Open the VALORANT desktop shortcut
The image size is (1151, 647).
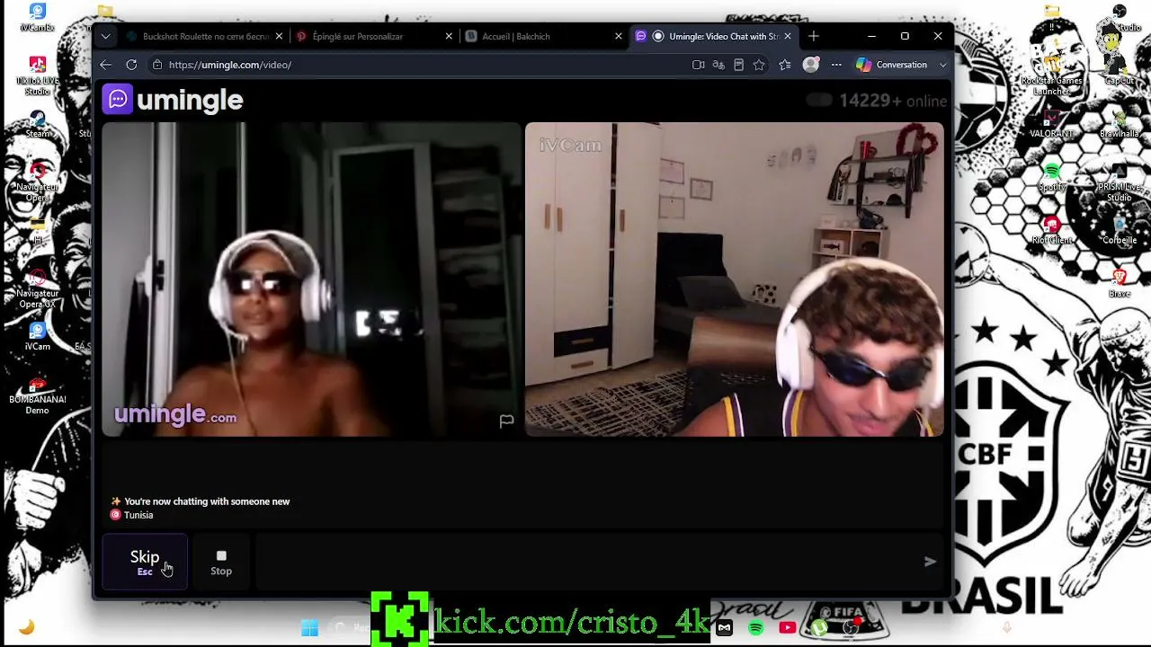click(x=1051, y=125)
